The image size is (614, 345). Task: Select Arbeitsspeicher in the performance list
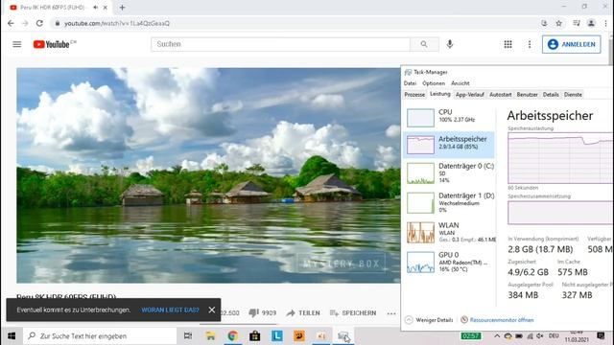coord(449,144)
